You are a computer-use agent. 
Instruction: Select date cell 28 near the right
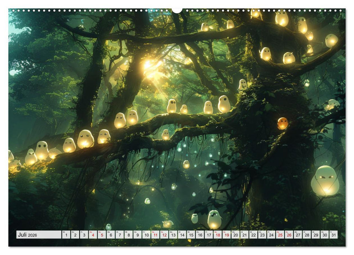[x=307, y=235]
